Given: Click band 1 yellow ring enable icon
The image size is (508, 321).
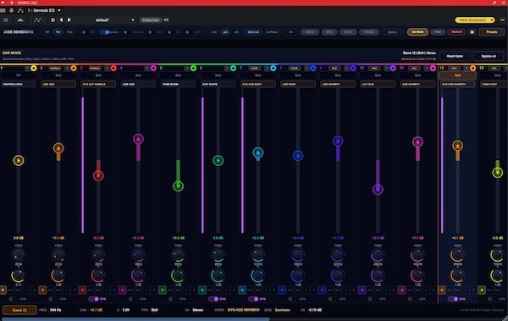Looking at the screenshot, I should click(34, 68).
